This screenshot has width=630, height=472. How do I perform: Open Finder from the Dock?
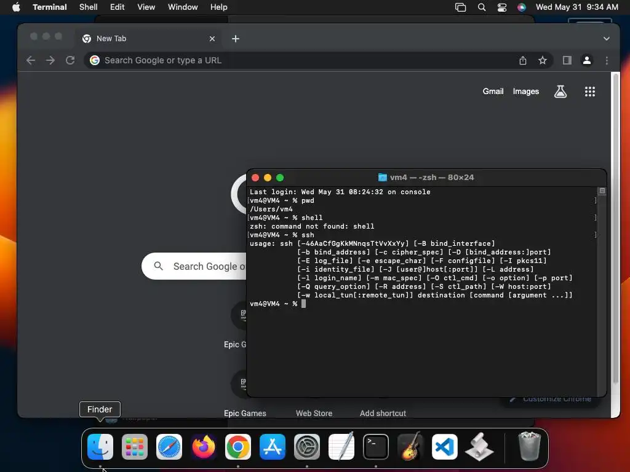click(100, 447)
